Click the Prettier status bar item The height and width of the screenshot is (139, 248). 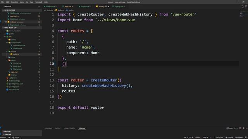[239, 137]
